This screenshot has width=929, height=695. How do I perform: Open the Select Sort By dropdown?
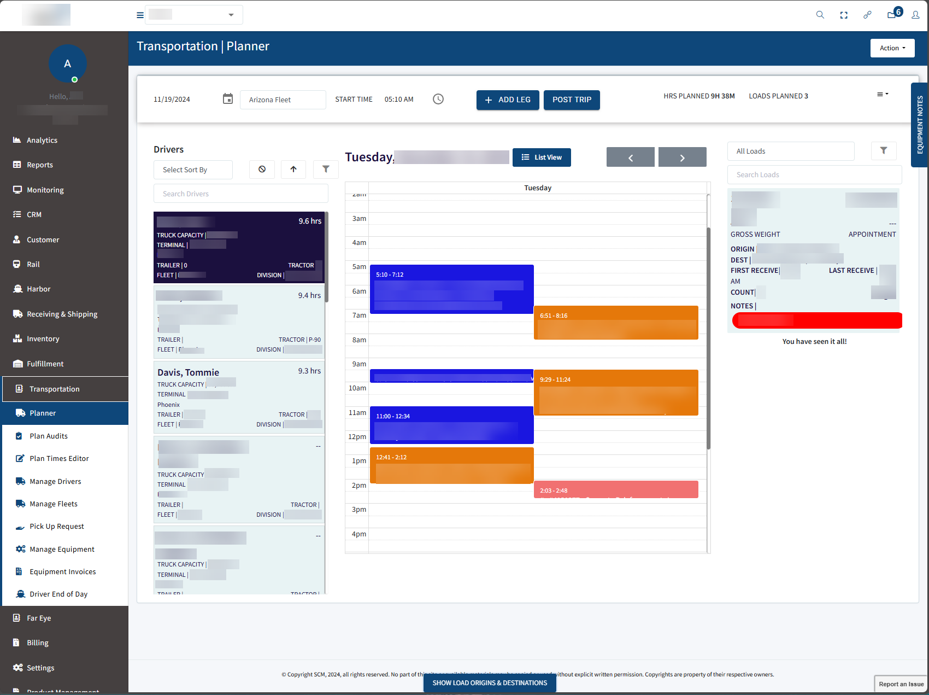pos(193,170)
